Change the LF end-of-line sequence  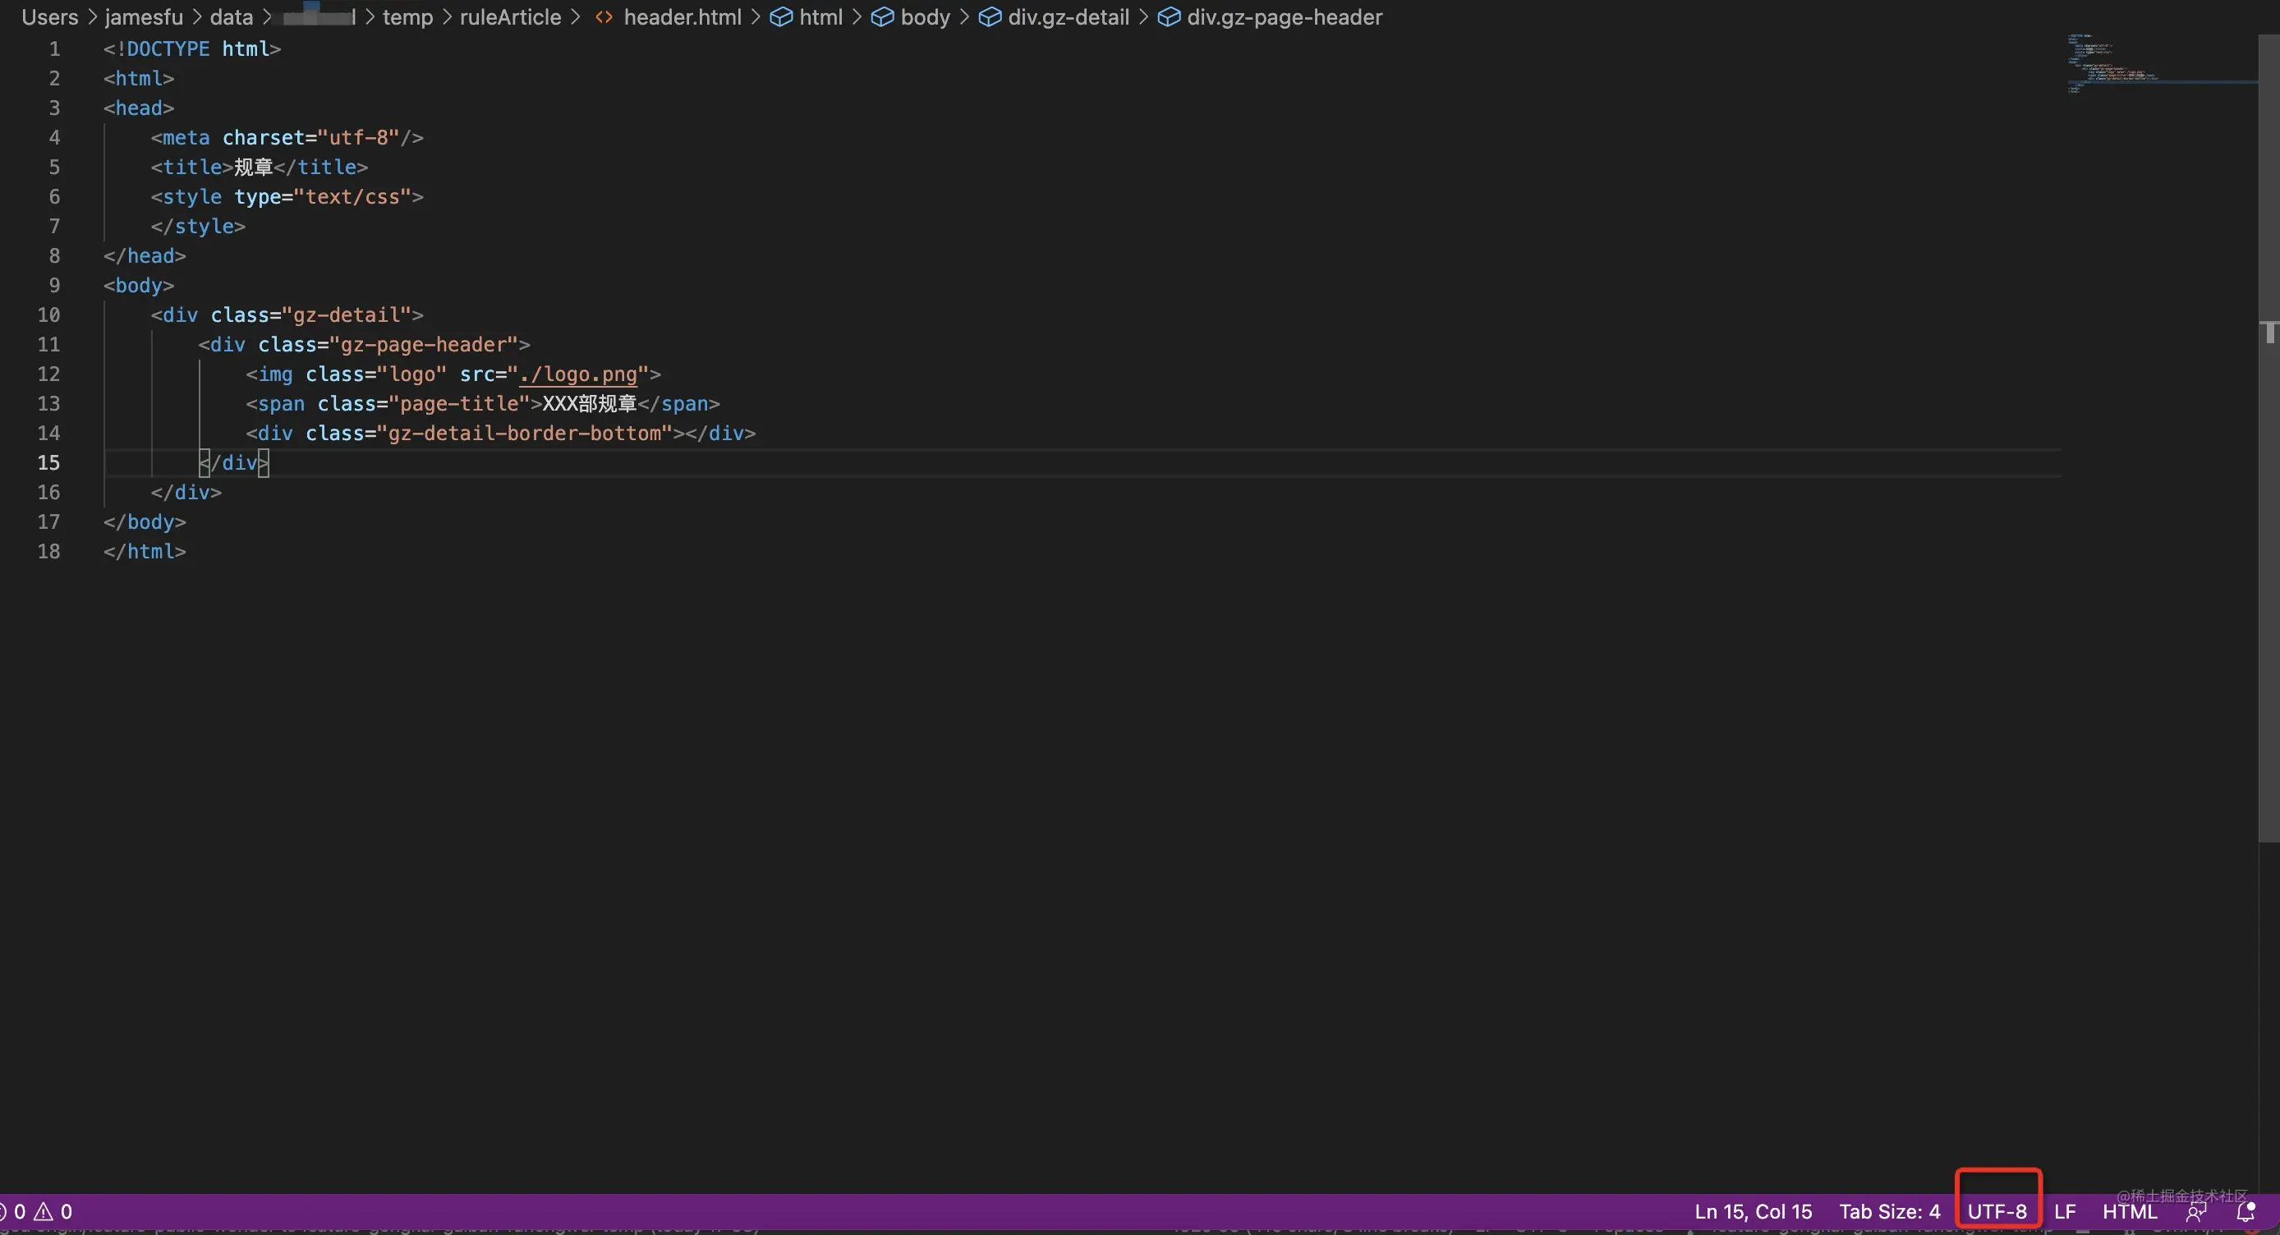tap(2065, 1211)
